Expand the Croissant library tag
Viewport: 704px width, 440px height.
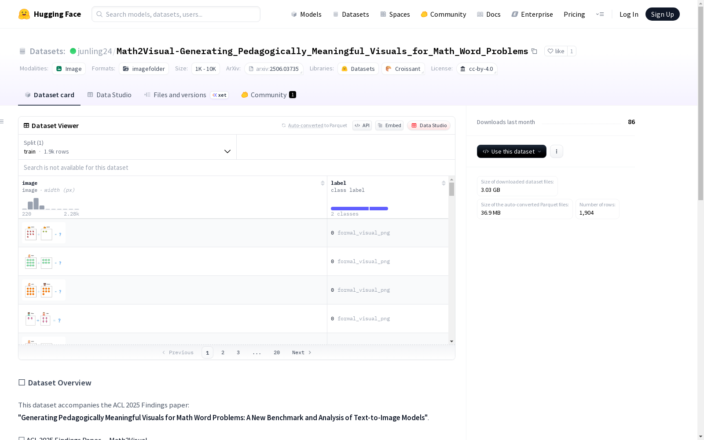[x=403, y=69]
